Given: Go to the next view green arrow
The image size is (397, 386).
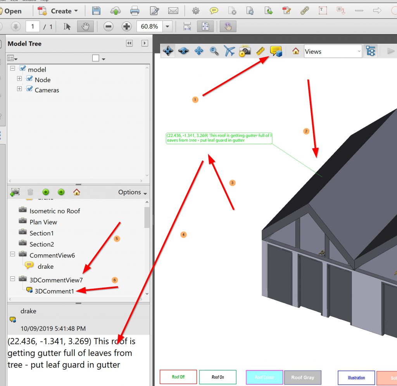Looking at the screenshot, I should (x=61, y=192).
